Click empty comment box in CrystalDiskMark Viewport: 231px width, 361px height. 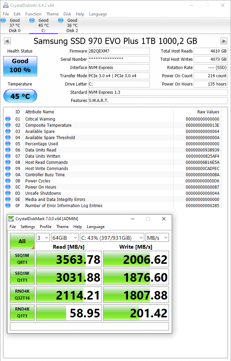click(89, 326)
